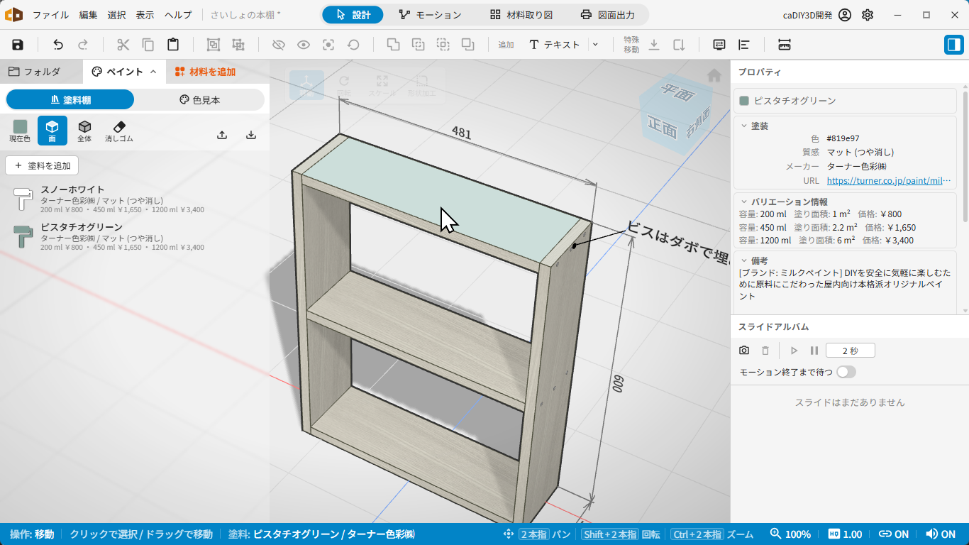Open the turner.co.jp URL link

click(888, 181)
